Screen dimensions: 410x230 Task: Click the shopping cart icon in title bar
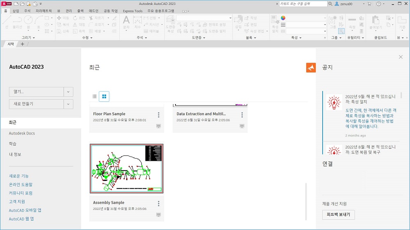369,4
